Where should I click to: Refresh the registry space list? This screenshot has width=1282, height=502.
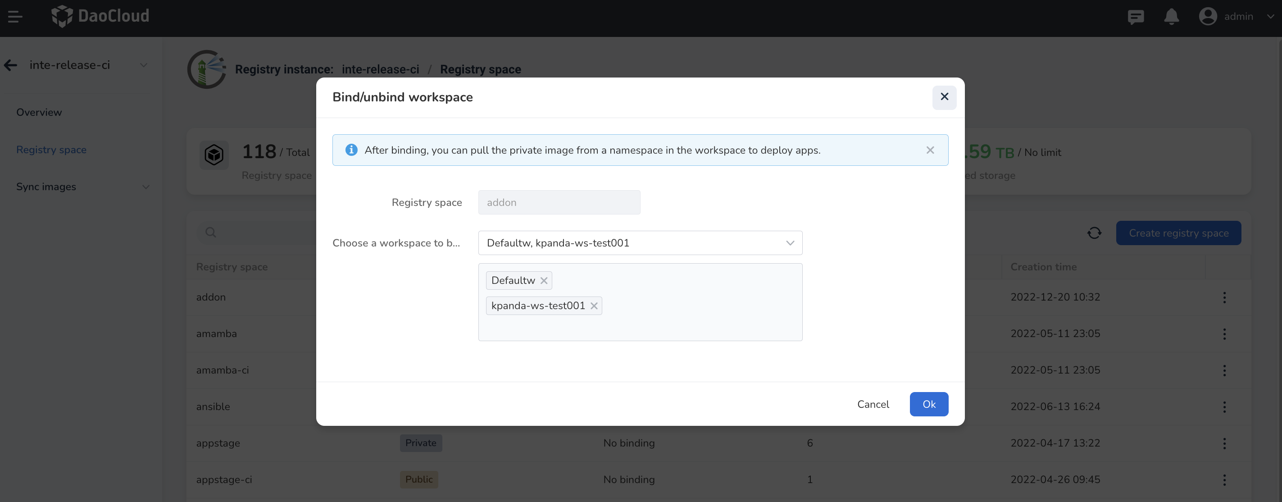tap(1094, 233)
